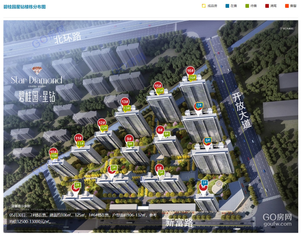301x235 pixels.
Task: Click the 成品房 legend label
Action: (x=212, y=6)
